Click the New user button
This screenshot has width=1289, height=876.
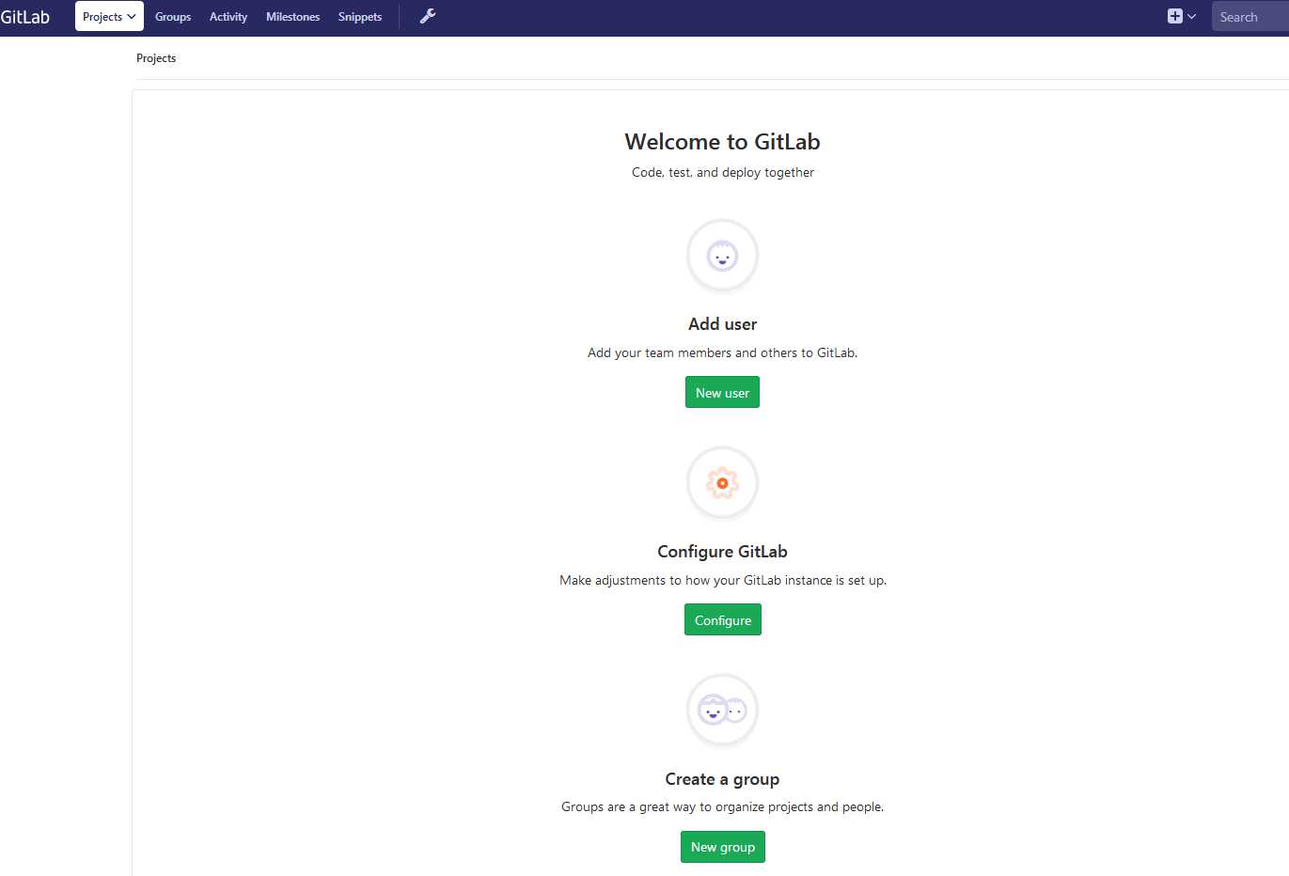click(722, 393)
